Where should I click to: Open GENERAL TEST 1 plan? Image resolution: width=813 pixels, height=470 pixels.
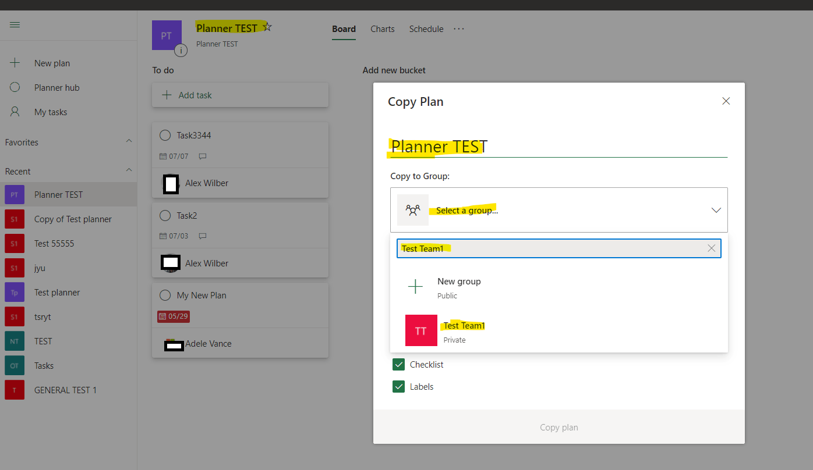click(x=69, y=390)
